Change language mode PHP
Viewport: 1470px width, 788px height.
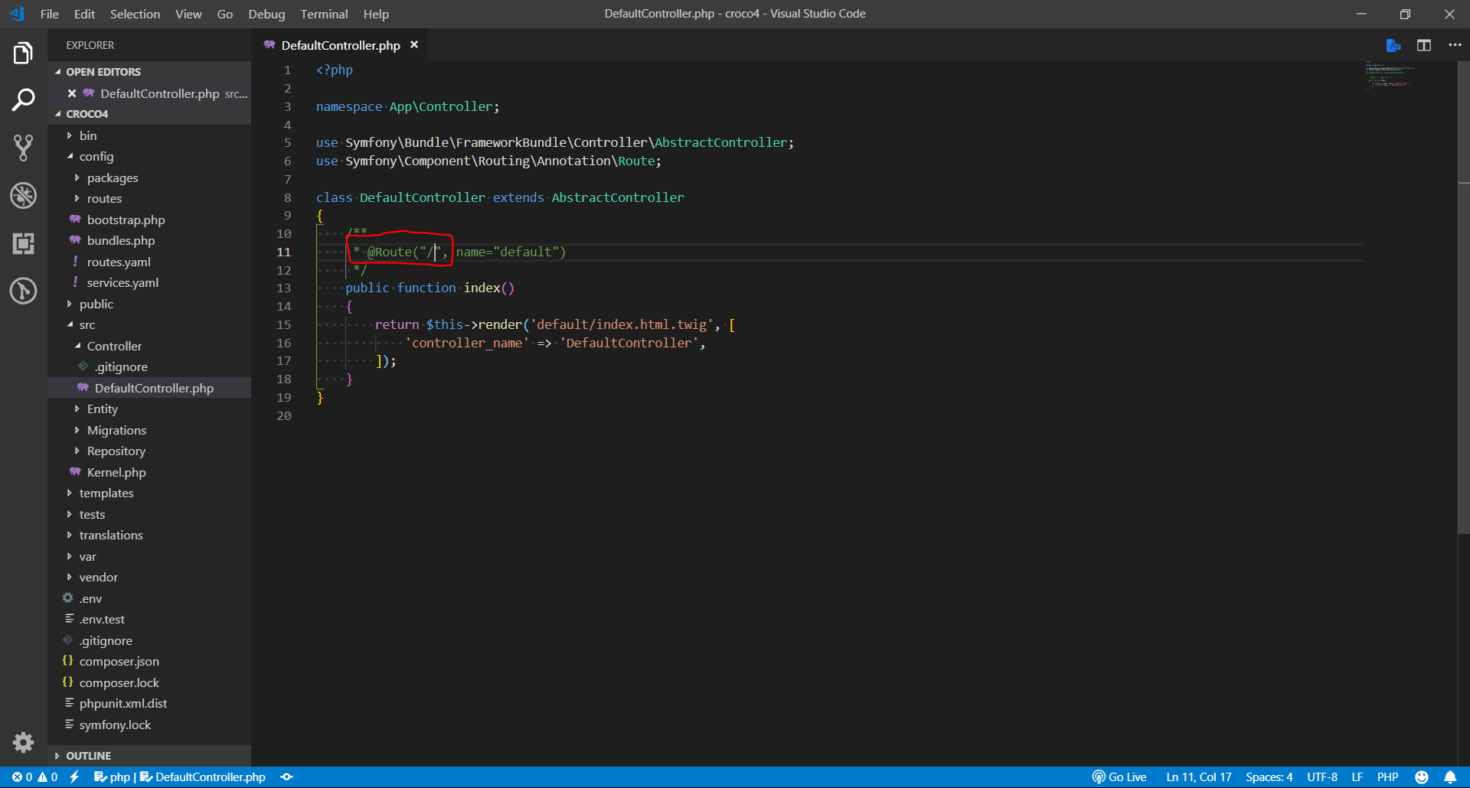point(1387,777)
